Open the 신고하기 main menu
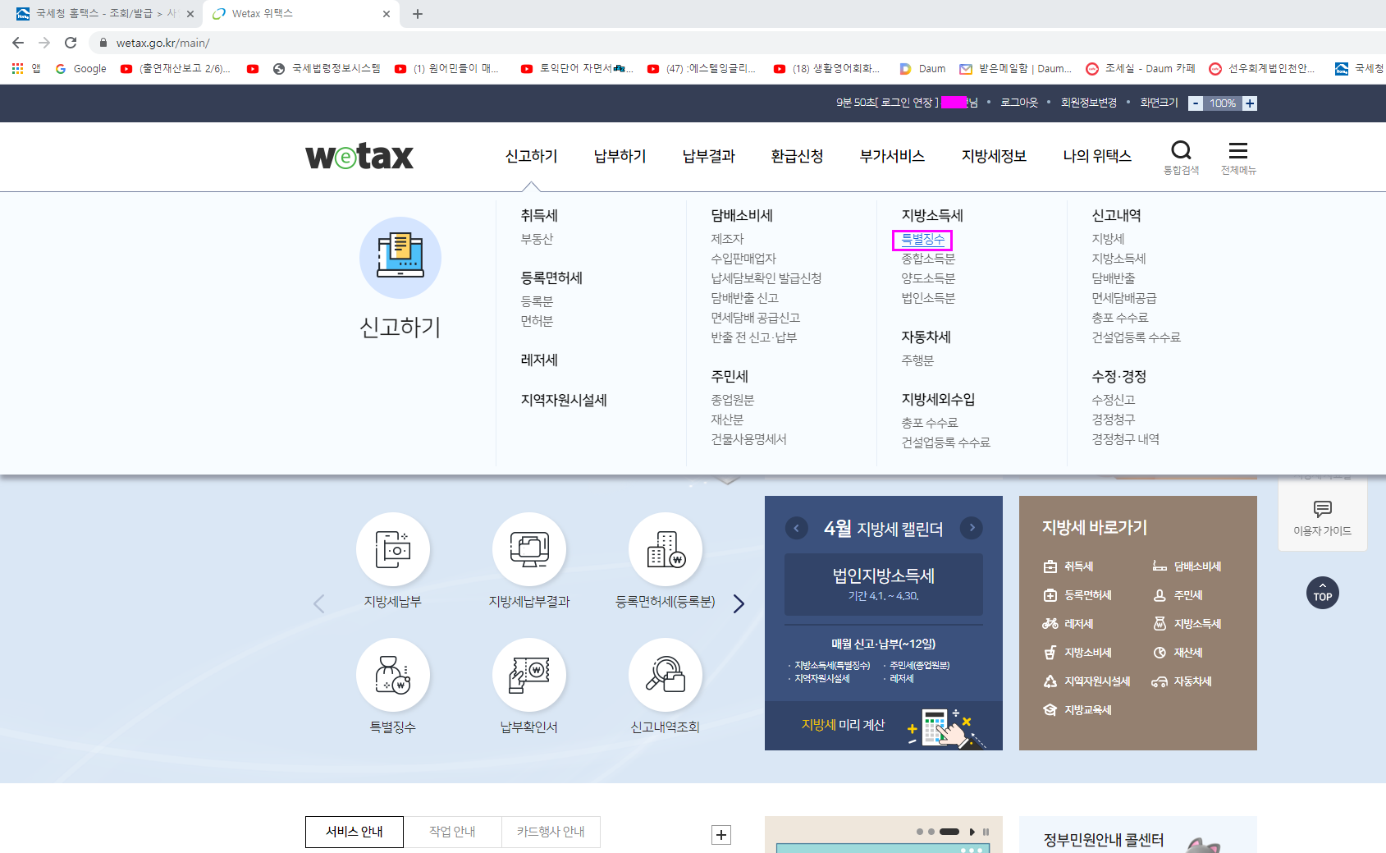The image size is (1386, 853). point(531,156)
